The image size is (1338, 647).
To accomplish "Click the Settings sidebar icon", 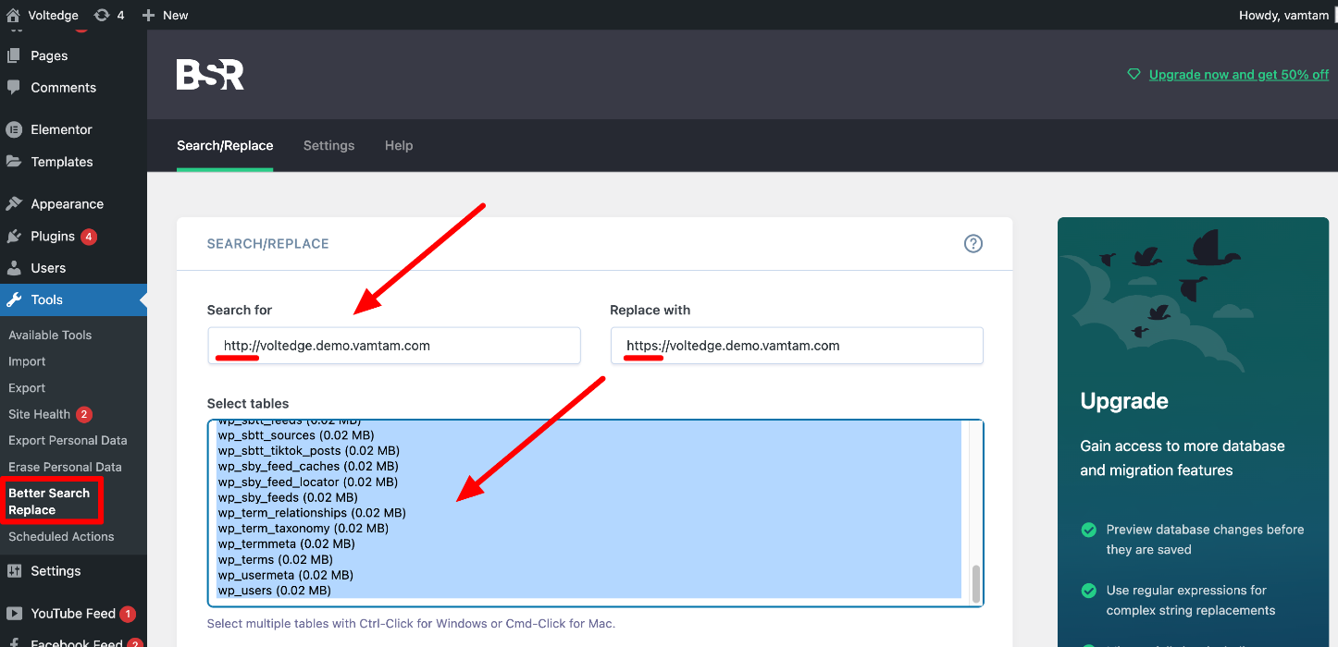I will pyautogui.click(x=14, y=570).
